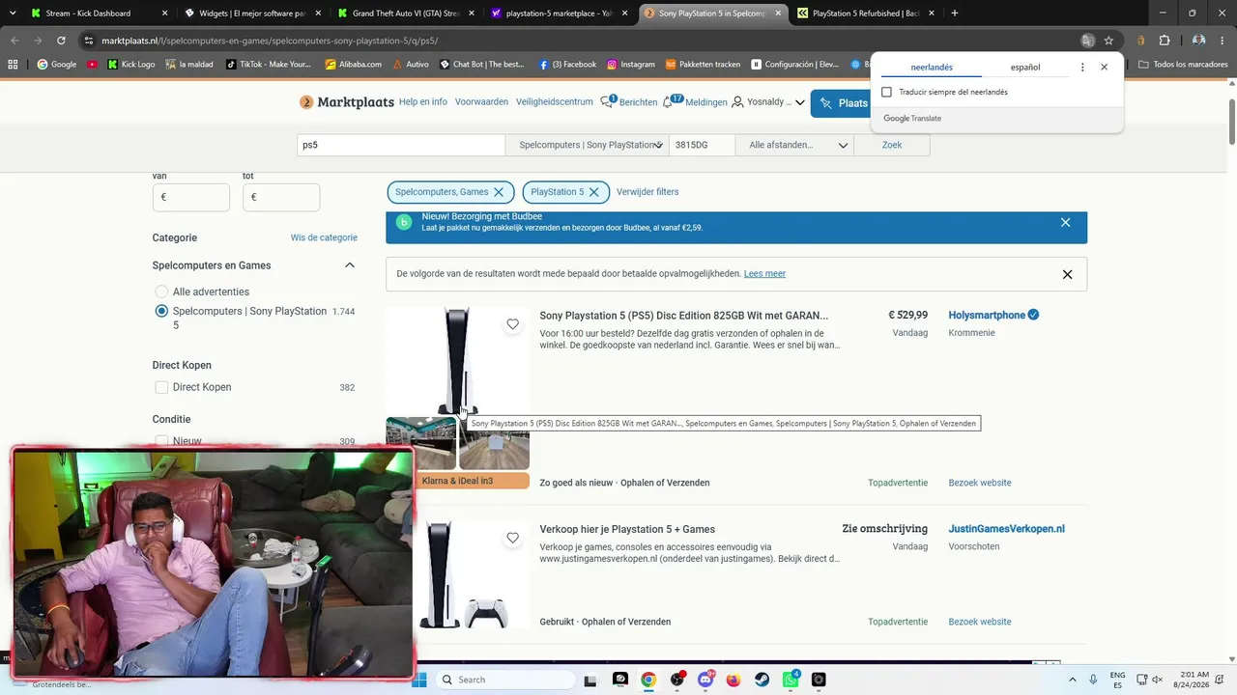1237x695 pixels.
Task: Dismiss the results order notice
Action: coord(1068,274)
